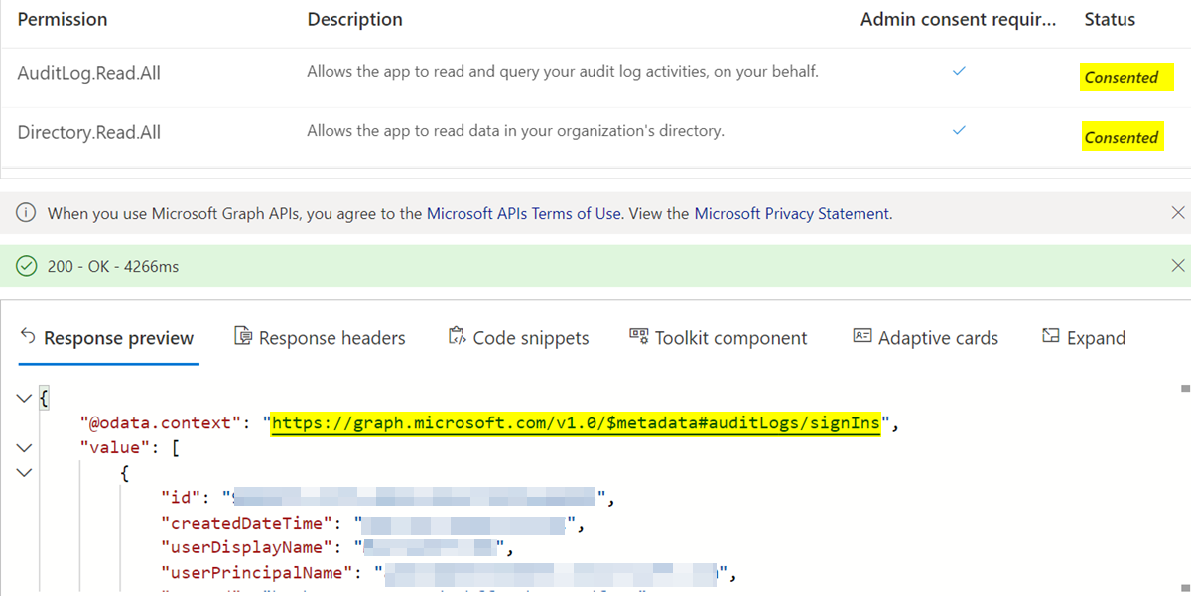The image size is (1191, 596).
Task: Open the Microsoft APIs Terms of Use link
Action: [x=524, y=213]
